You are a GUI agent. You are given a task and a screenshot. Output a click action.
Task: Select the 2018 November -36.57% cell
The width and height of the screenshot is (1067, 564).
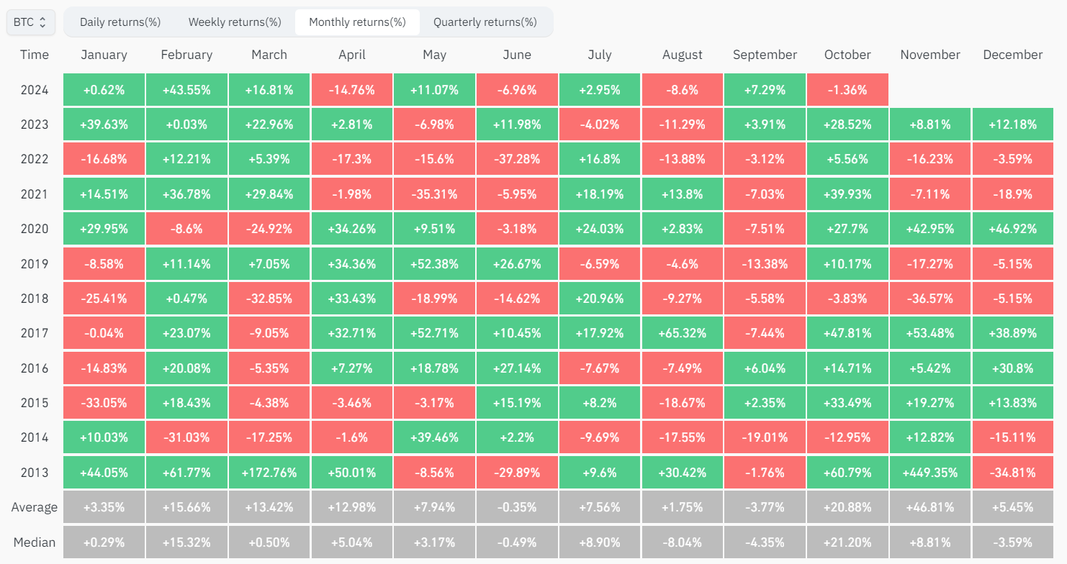930,299
